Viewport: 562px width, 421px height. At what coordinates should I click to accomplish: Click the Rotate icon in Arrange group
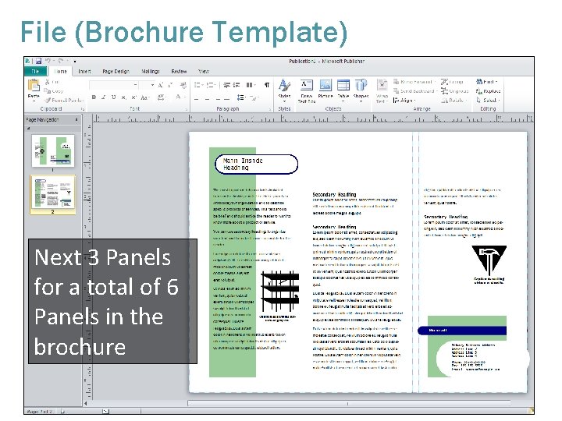coord(444,101)
